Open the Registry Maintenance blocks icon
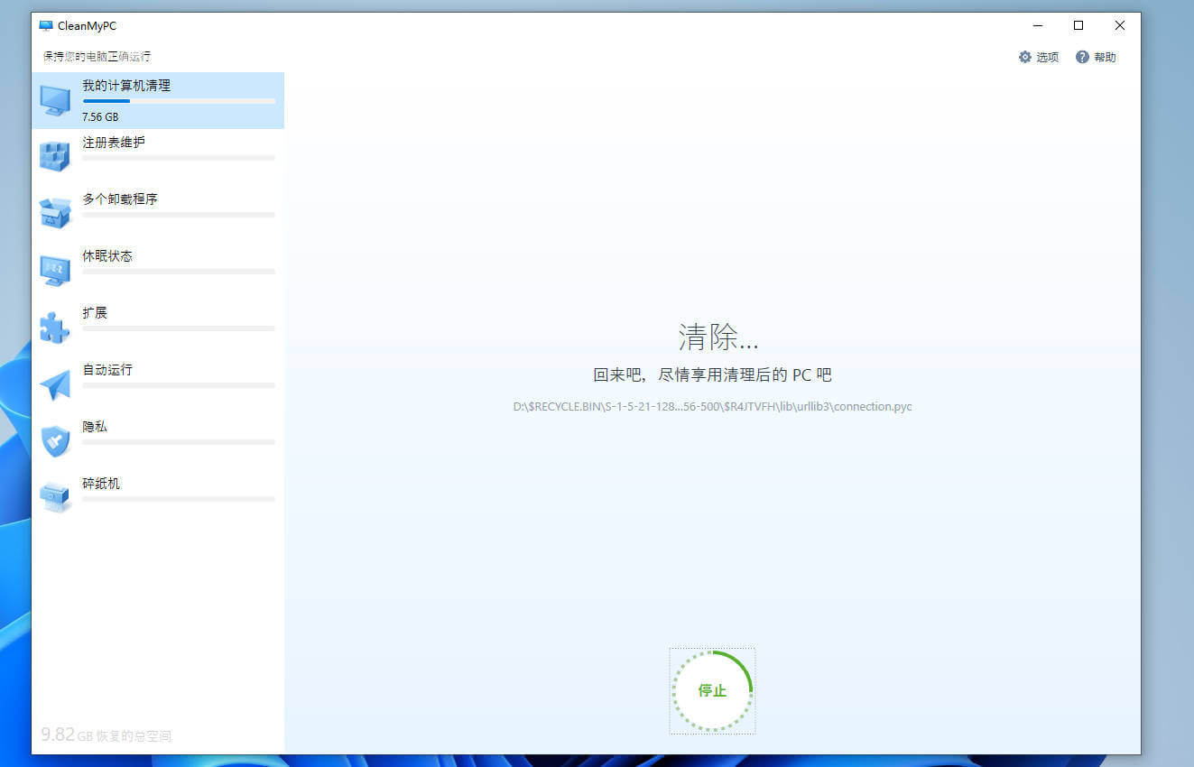The height and width of the screenshot is (767, 1194). (55, 155)
